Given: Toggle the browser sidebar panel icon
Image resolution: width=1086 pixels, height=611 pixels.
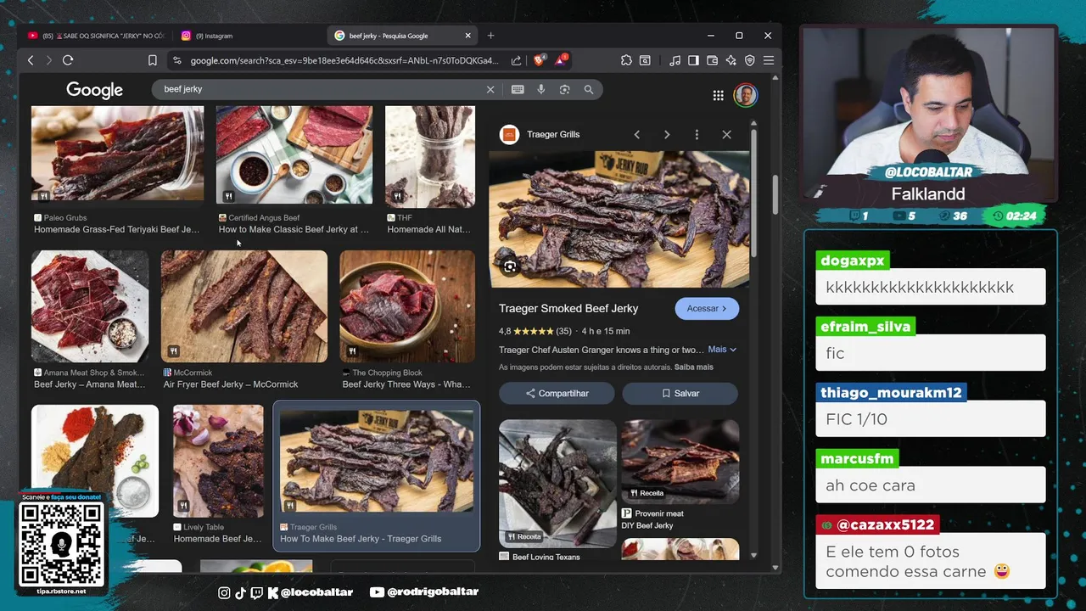Looking at the screenshot, I should (x=693, y=60).
